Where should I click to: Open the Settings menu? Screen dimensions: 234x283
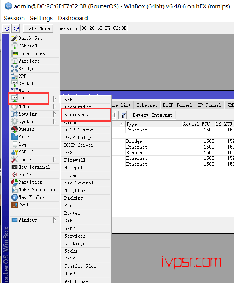[41, 18]
